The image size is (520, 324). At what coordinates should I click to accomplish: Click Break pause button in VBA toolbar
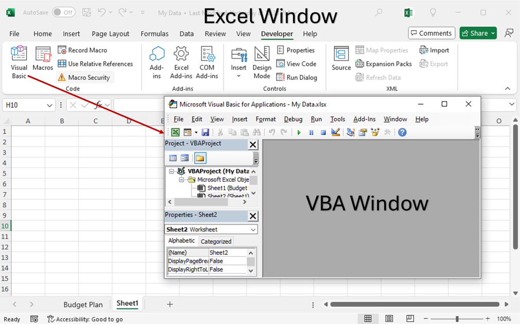[311, 133]
